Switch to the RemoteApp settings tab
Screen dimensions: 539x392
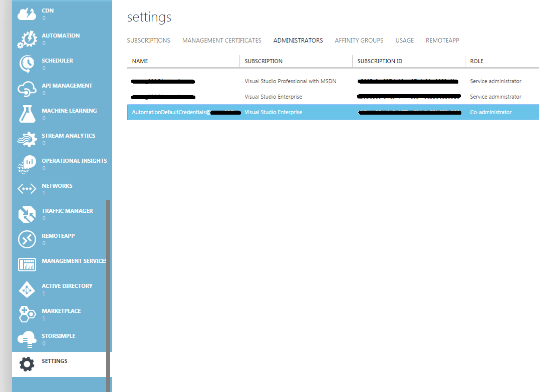[x=442, y=41]
